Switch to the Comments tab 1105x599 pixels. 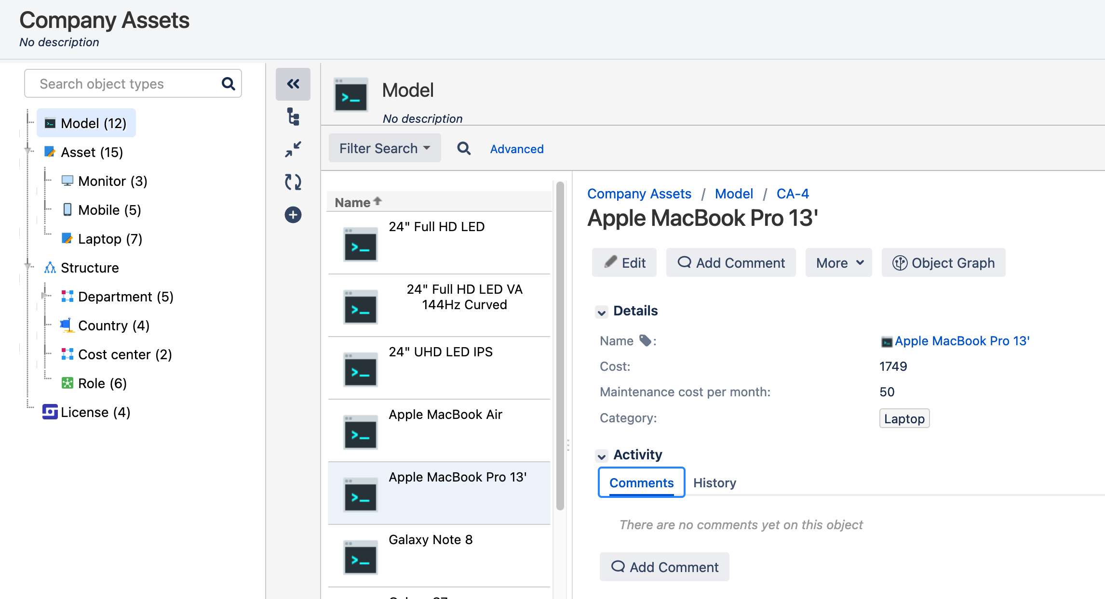coord(641,482)
